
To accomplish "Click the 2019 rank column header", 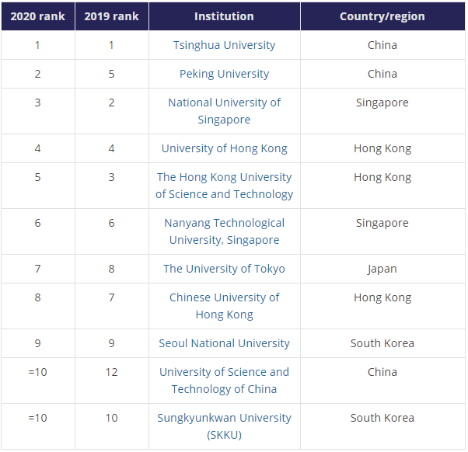I will [111, 16].
